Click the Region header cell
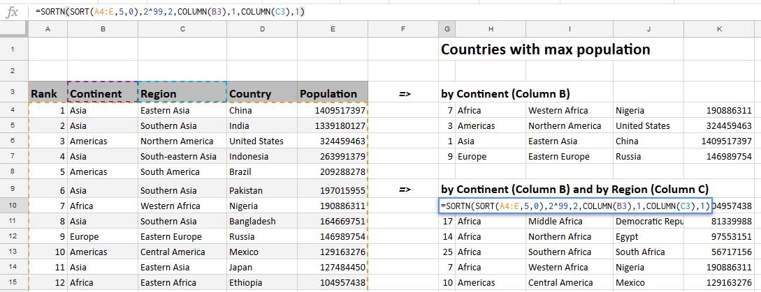This screenshot has width=761, height=292. (182, 93)
